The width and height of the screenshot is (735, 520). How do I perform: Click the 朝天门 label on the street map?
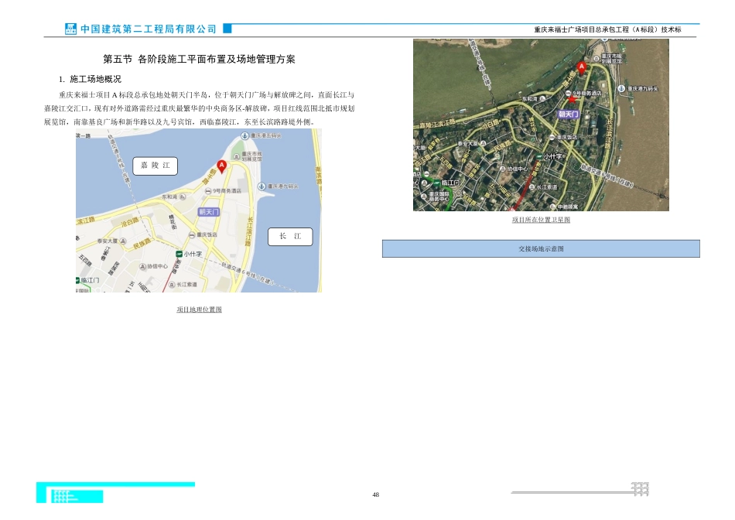point(209,212)
